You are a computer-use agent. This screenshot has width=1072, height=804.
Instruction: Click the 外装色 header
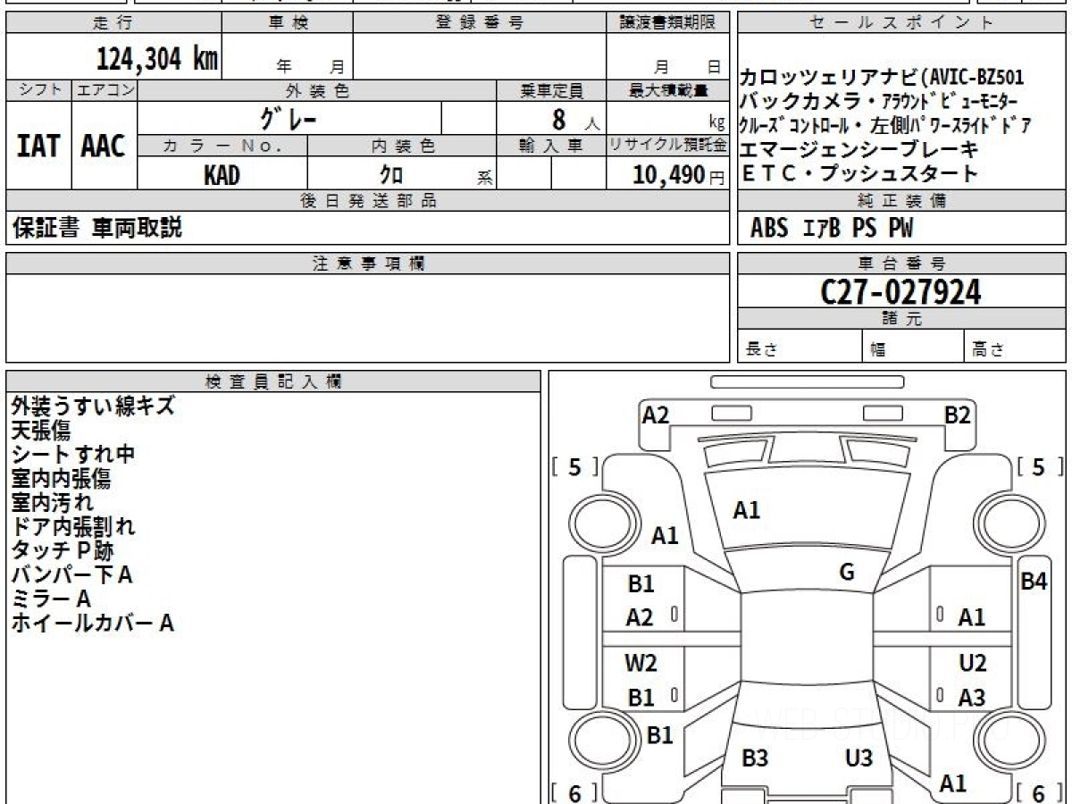point(317,90)
